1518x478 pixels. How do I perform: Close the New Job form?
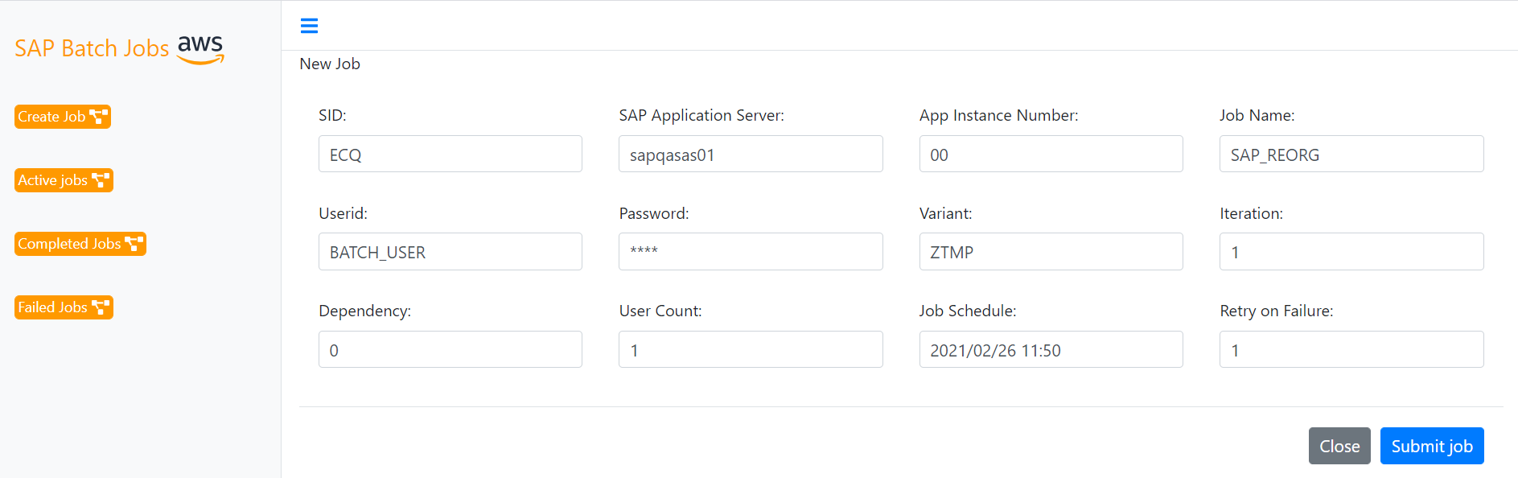click(1339, 446)
